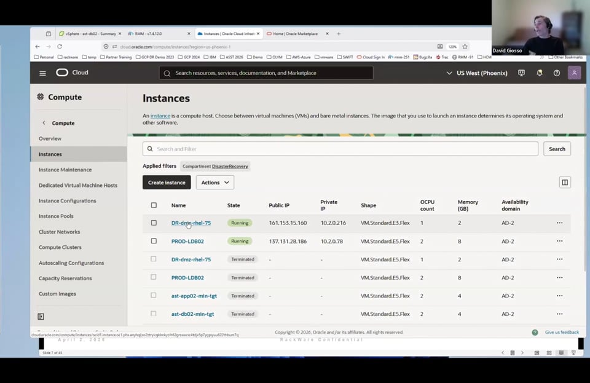Click the browser reload button
Viewport: 590px width, 383px height.
[x=60, y=47]
